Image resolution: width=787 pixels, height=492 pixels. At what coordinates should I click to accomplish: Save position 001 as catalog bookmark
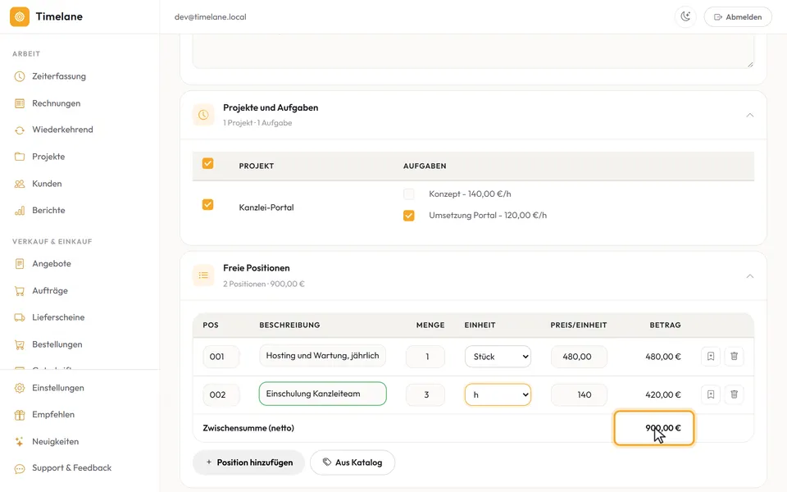(x=711, y=357)
